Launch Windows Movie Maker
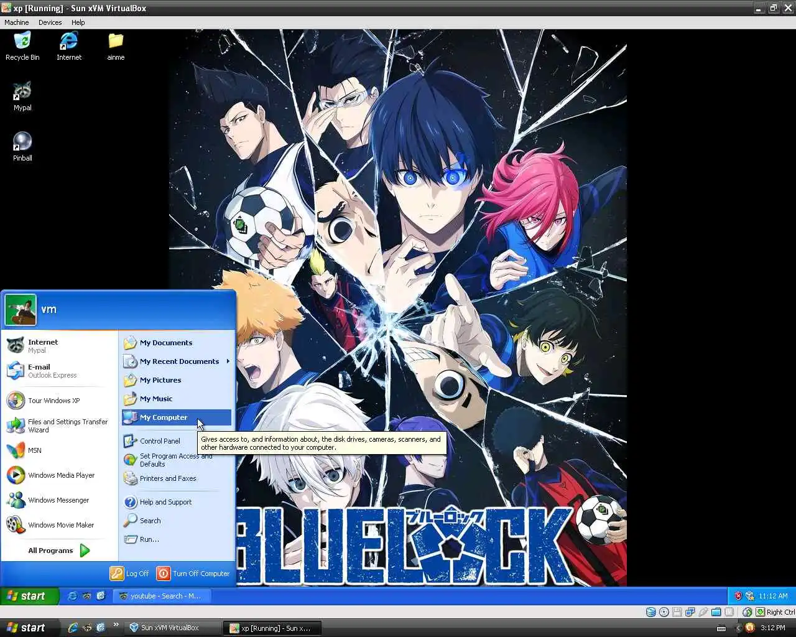 [x=60, y=525]
